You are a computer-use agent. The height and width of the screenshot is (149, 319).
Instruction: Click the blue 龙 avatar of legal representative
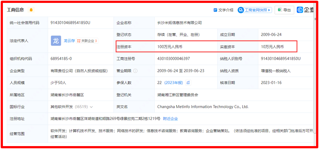[x=56, y=41]
